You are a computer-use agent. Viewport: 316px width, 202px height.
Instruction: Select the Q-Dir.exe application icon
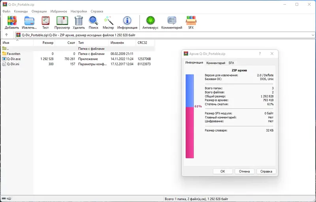click(x=4, y=59)
